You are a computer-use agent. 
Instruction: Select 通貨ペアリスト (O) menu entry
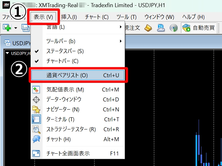(78, 75)
